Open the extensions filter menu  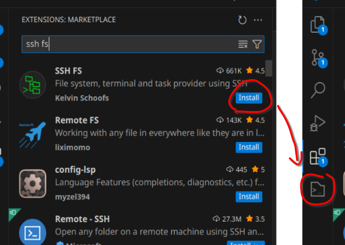(x=257, y=44)
